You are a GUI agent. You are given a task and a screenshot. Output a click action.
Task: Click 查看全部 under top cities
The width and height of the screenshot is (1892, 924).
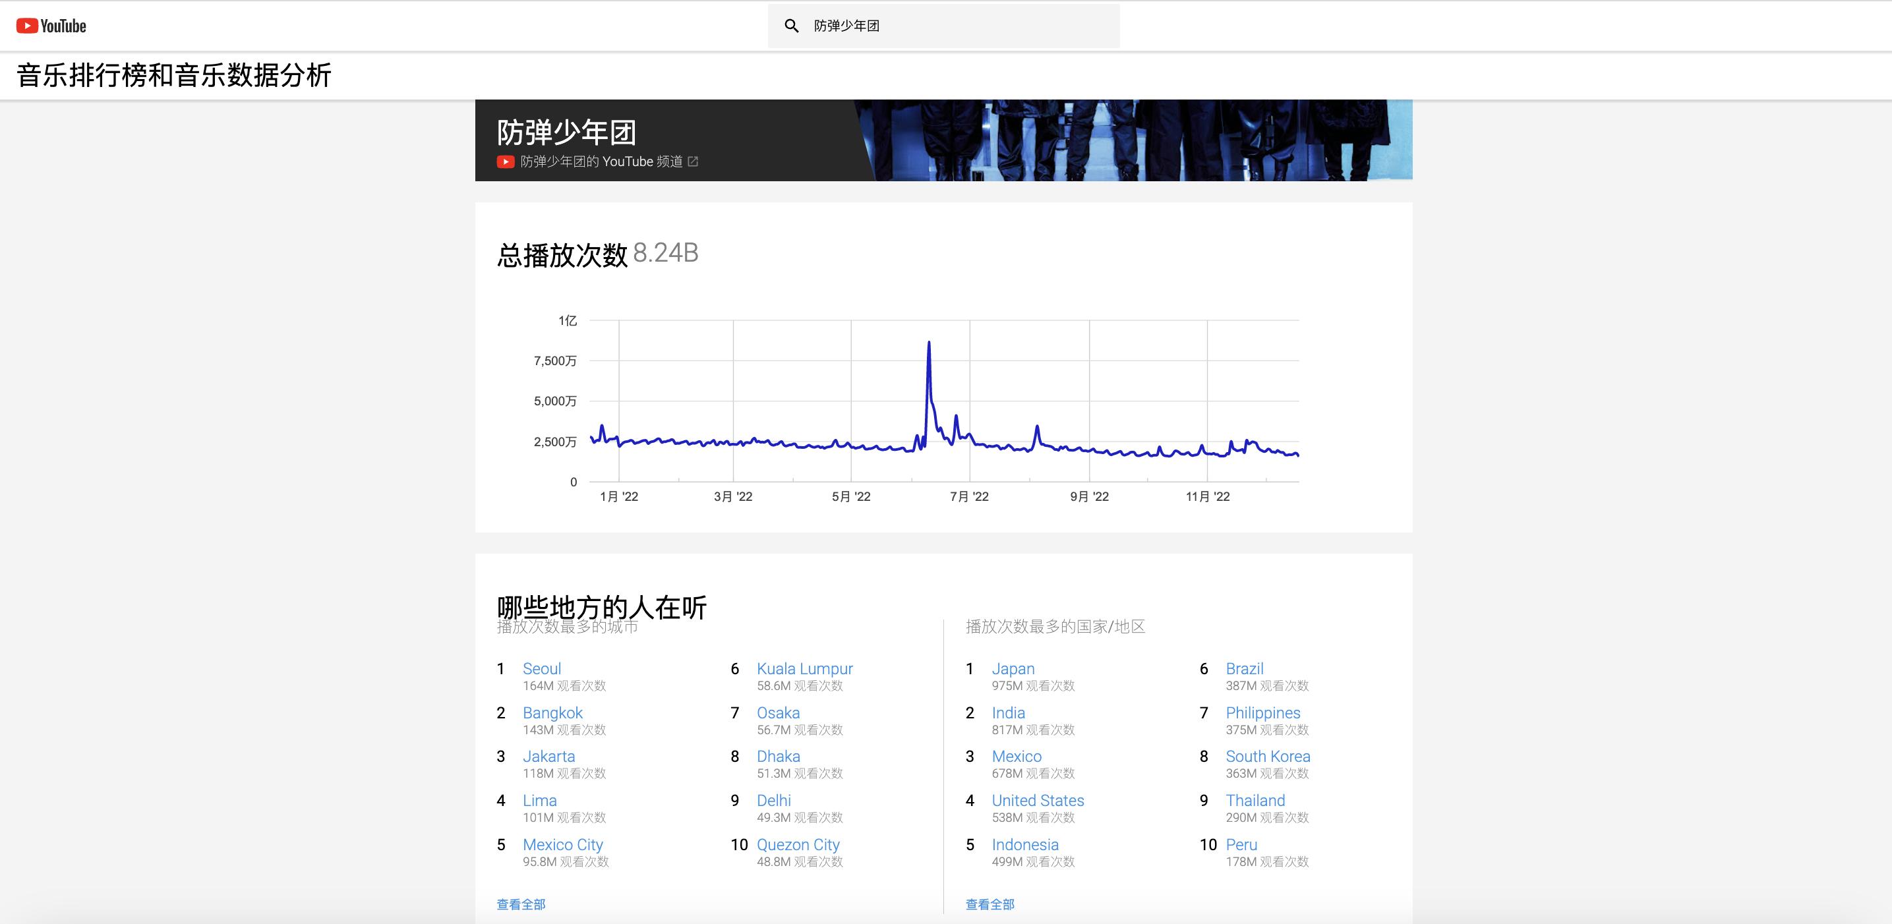[x=521, y=904]
